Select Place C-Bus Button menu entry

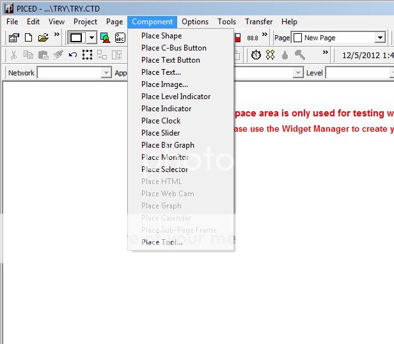click(173, 48)
